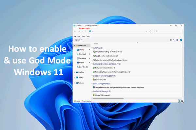Click the Manage Web Credentials vault icon

click(x=94, y=95)
